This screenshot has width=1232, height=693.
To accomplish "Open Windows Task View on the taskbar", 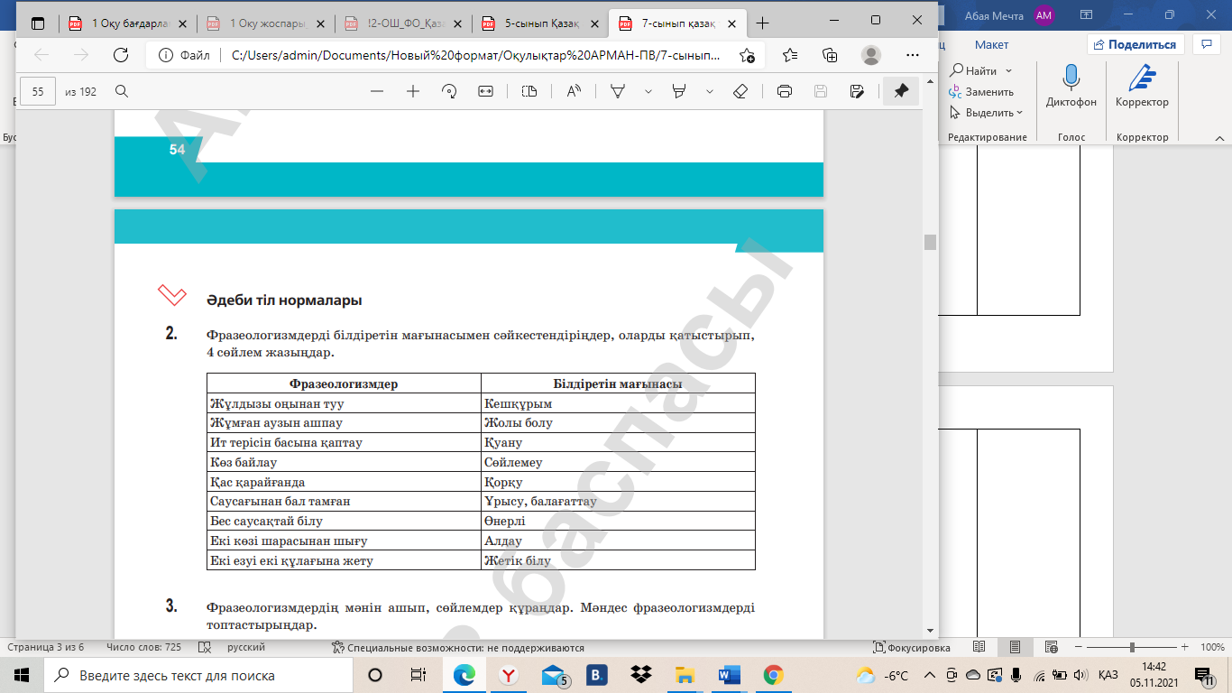I will pos(418,675).
